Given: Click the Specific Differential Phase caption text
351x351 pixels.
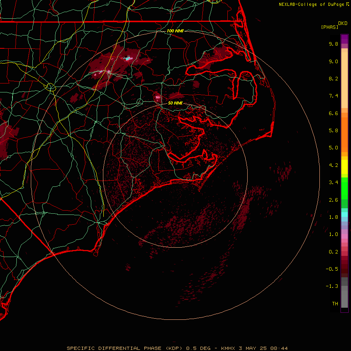Looking at the screenshot, I should tap(177, 348).
